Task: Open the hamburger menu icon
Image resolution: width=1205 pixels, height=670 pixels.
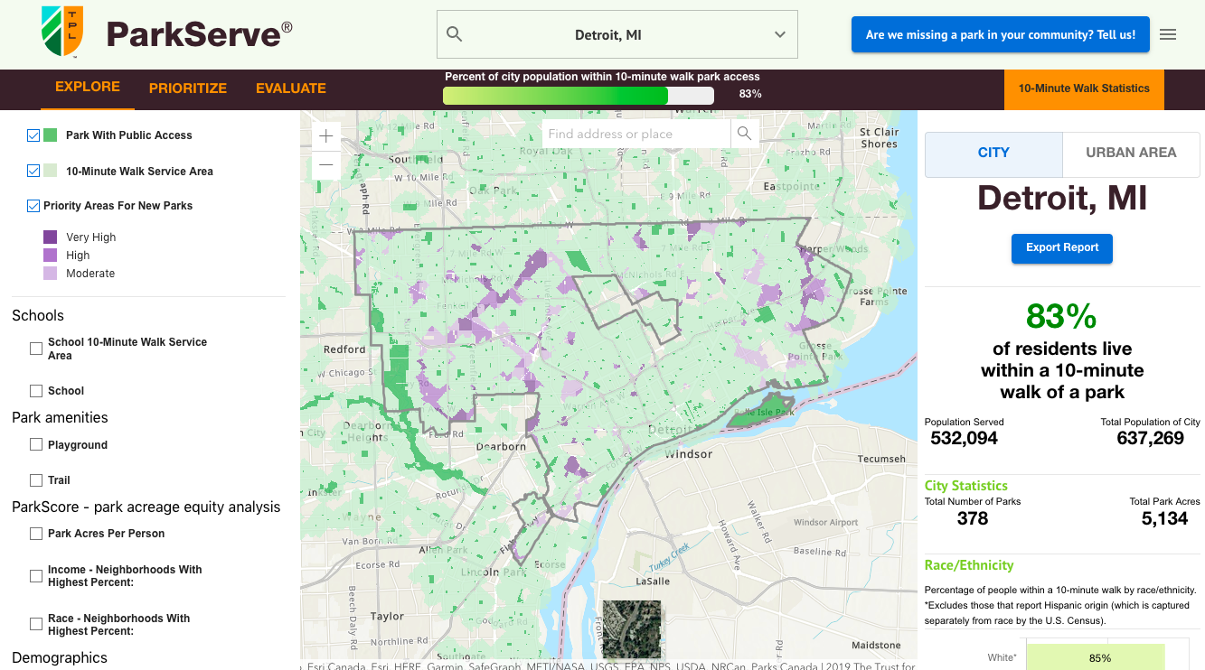Action: 1167,33
